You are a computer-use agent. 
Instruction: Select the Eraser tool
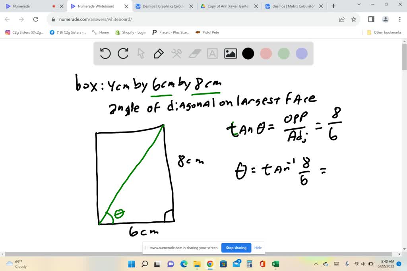(x=194, y=53)
